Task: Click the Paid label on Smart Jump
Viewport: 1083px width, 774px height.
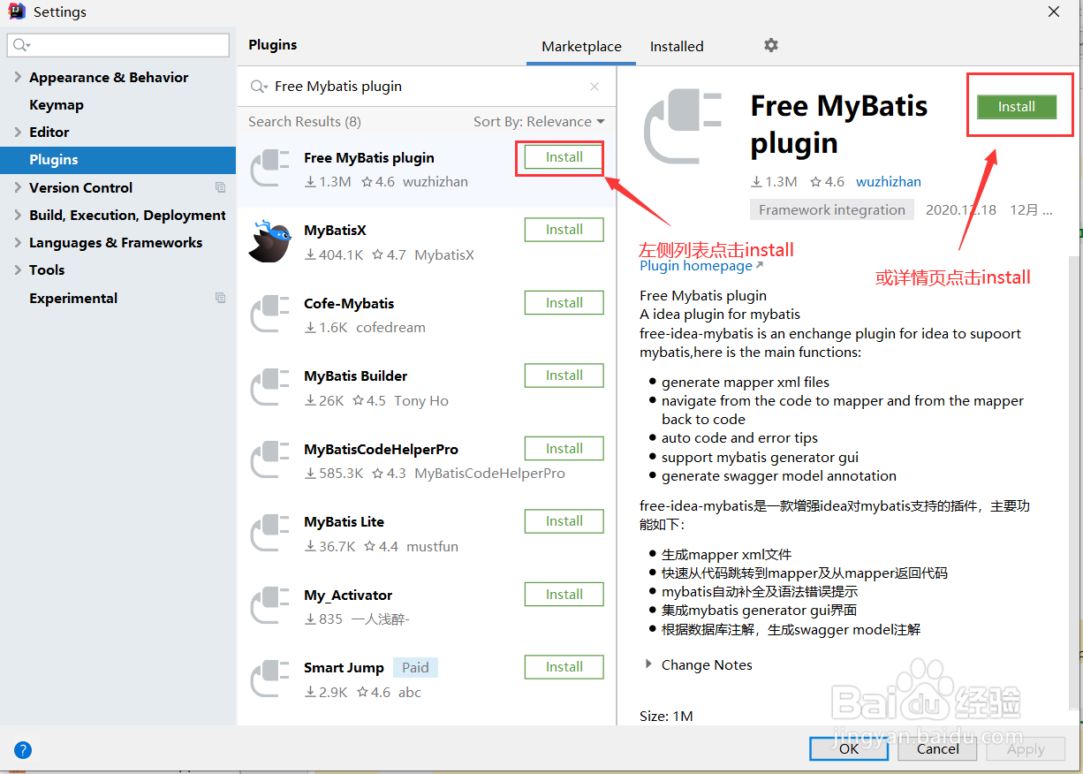Action: coord(415,668)
